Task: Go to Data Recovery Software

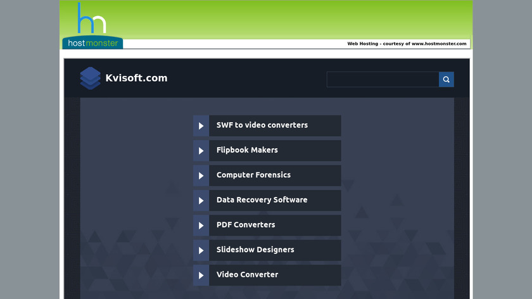Action: (x=262, y=200)
